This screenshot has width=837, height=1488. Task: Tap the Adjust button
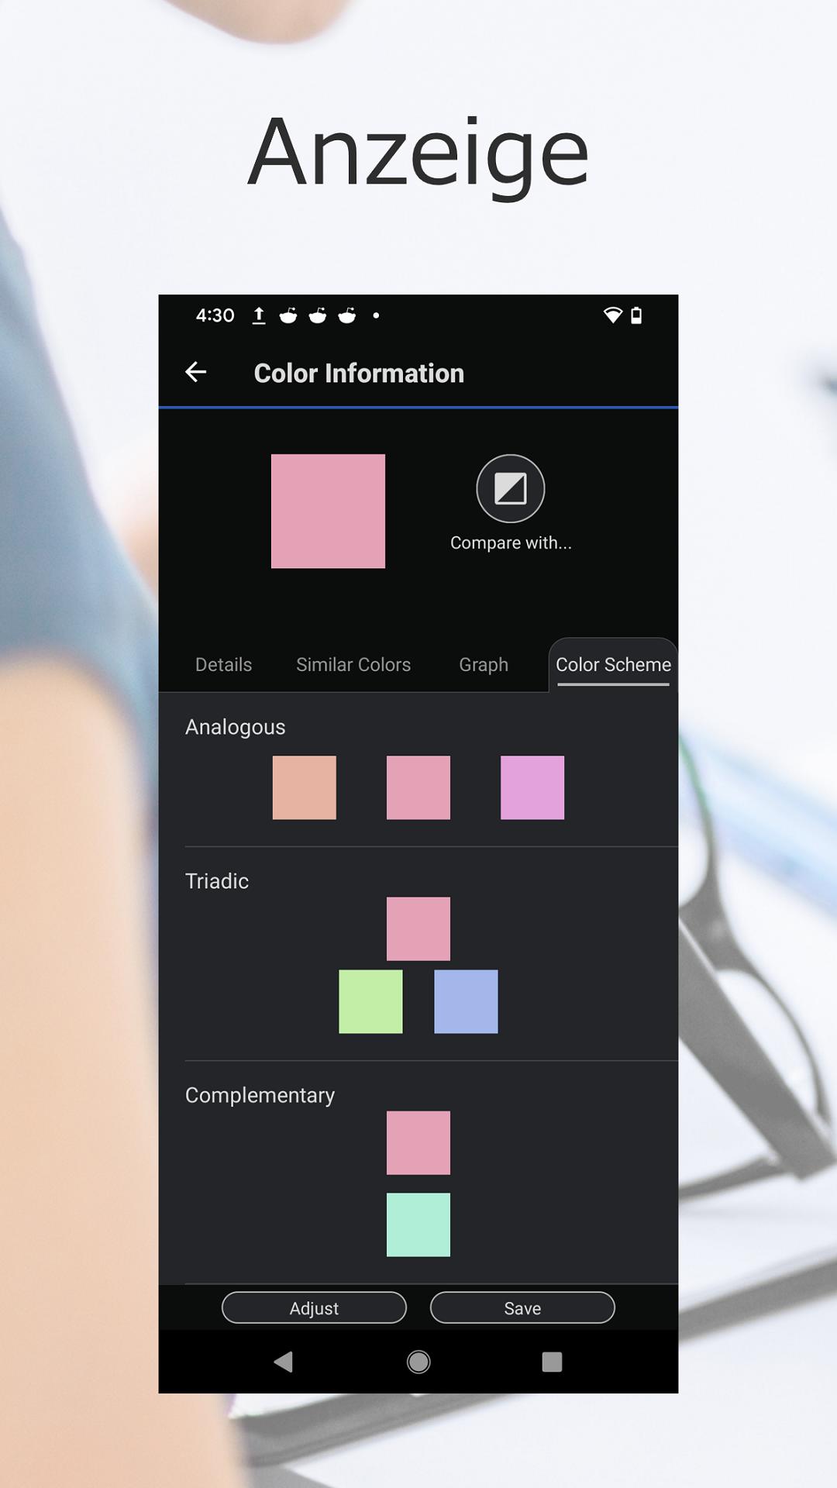pos(314,1308)
